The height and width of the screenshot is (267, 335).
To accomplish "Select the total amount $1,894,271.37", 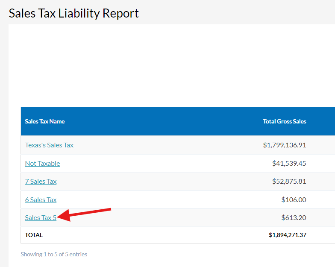I will coord(287,235).
